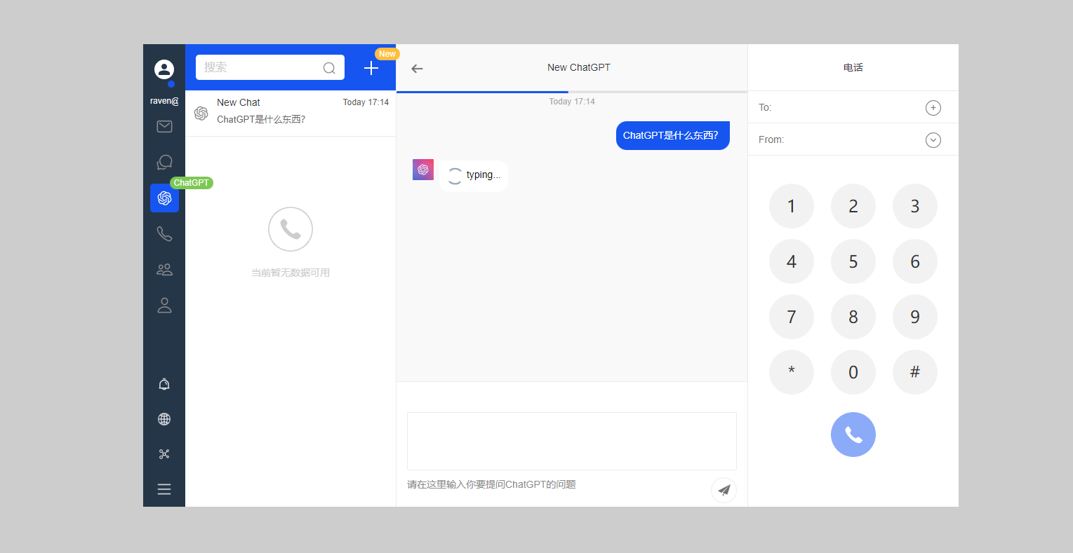Click the yellow "New" badge
Screen dimensions: 1073x553
387,54
